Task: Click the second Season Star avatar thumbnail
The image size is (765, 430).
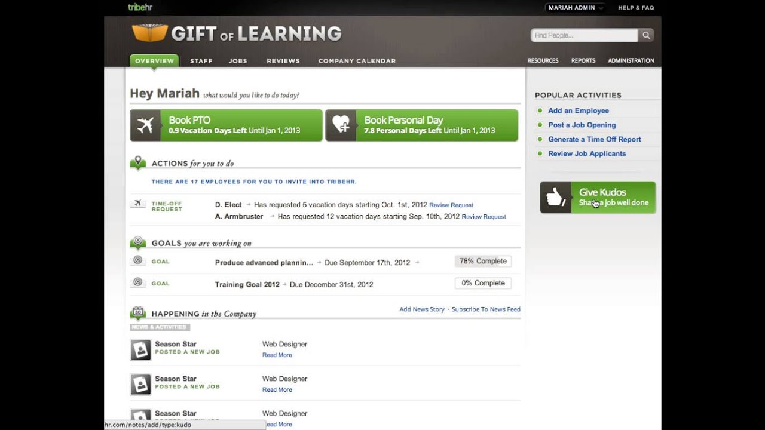Action: (140, 385)
